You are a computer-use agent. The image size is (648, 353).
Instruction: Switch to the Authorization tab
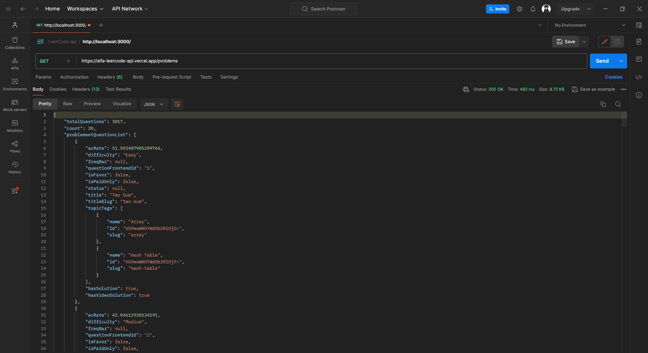click(74, 77)
